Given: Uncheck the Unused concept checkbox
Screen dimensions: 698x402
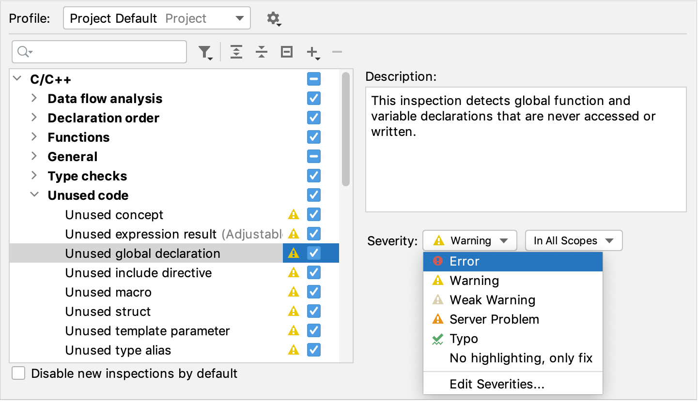Looking at the screenshot, I should [314, 214].
